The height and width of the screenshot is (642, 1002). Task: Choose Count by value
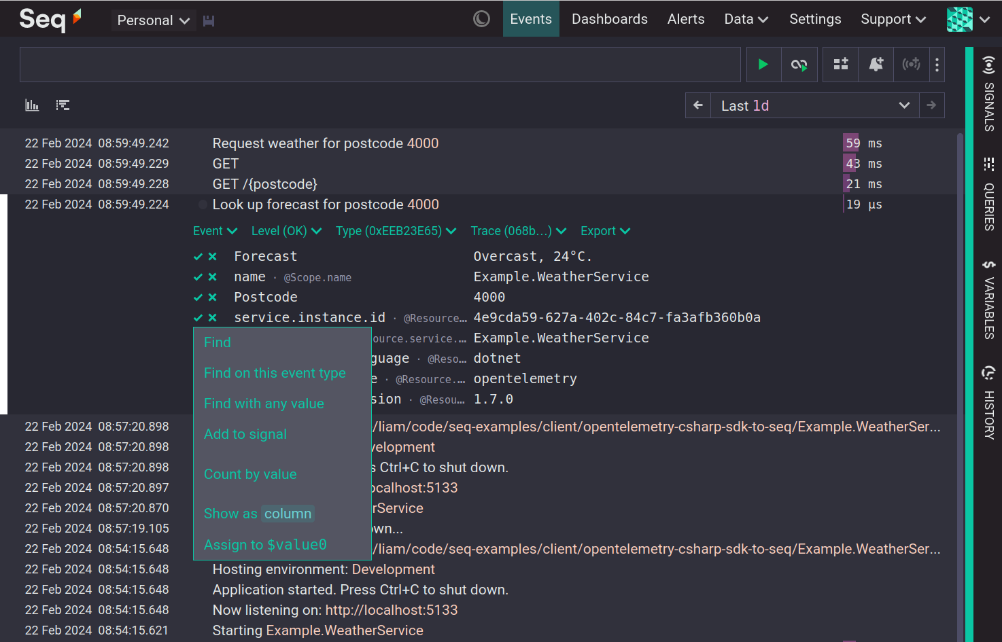click(250, 474)
